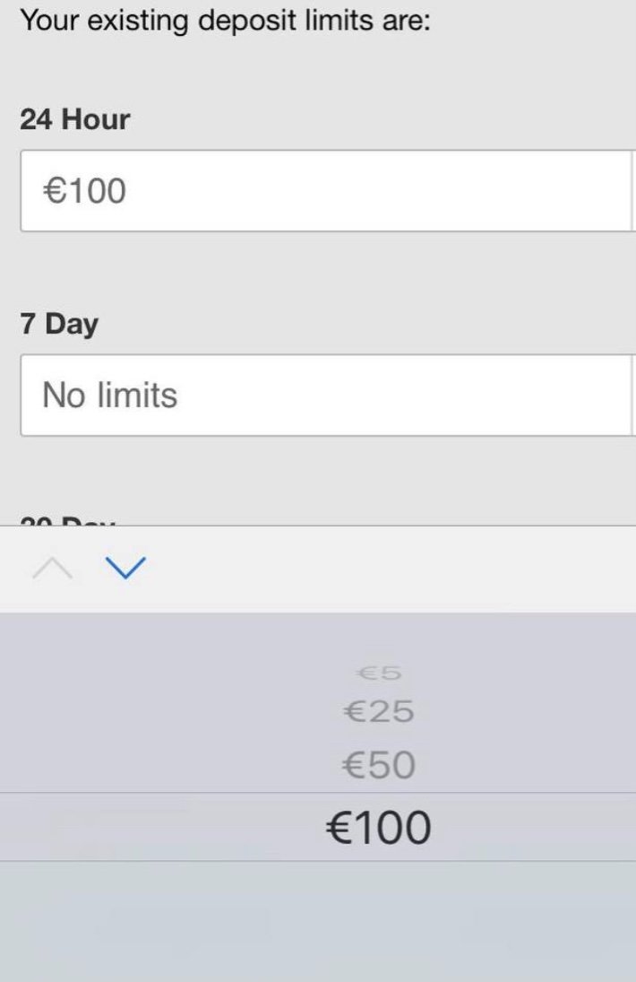Tap blank picker toolbar right of the chevrons
Image resolution: width=636 pixels, height=982 pixels.
point(403,569)
